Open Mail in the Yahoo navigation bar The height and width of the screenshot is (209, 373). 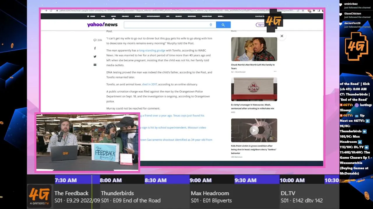point(103,16)
